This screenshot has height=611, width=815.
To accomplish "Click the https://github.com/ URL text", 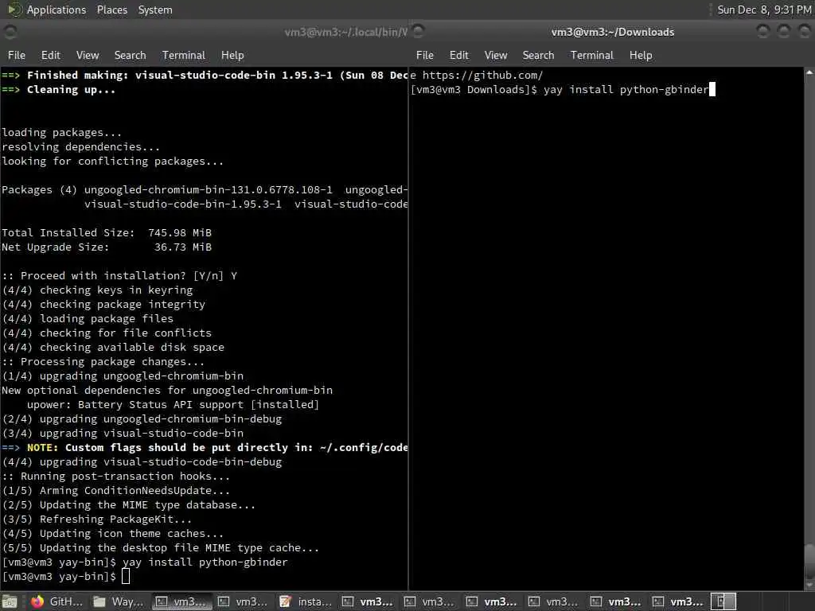I will point(482,76).
